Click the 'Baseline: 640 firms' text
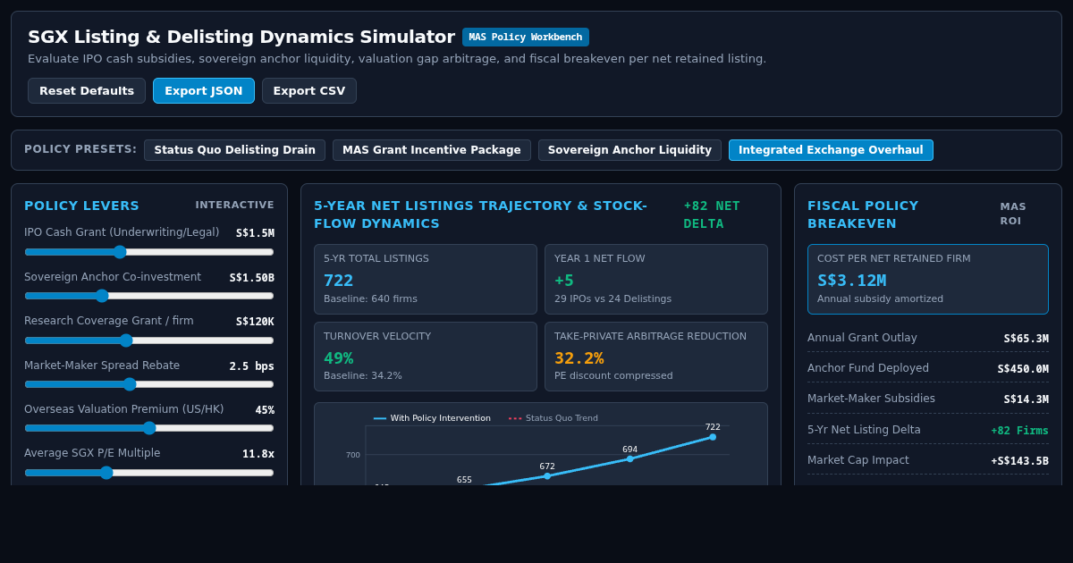The width and height of the screenshot is (1073, 563). [370, 299]
